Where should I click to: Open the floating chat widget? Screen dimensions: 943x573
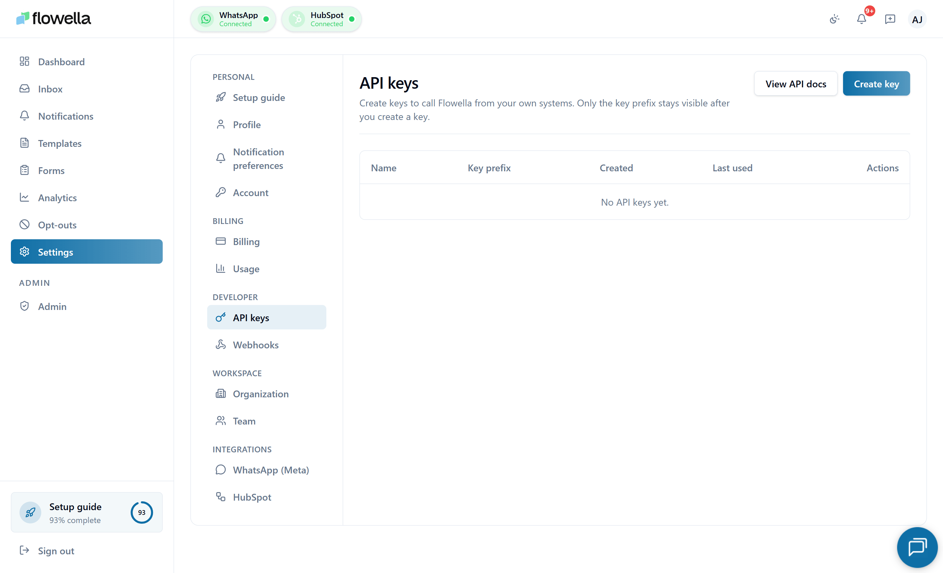point(917,547)
